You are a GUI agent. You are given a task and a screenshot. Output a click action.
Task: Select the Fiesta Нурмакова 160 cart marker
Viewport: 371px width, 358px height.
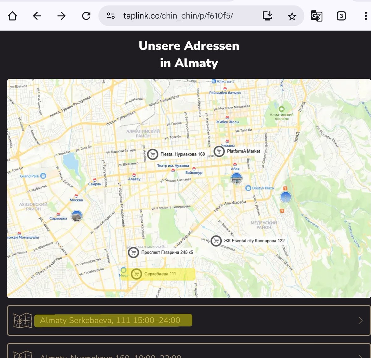coord(152,154)
